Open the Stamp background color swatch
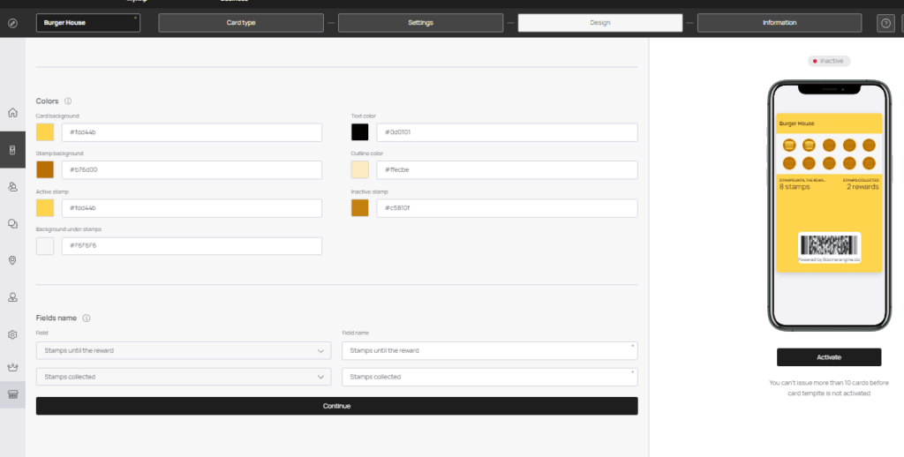 [45, 170]
